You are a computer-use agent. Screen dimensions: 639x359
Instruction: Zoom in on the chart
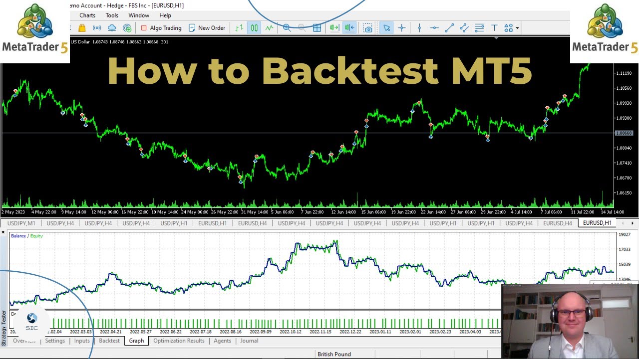[287, 28]
